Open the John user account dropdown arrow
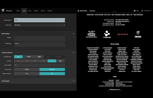The image size is (153, 98). pos(151,11)
